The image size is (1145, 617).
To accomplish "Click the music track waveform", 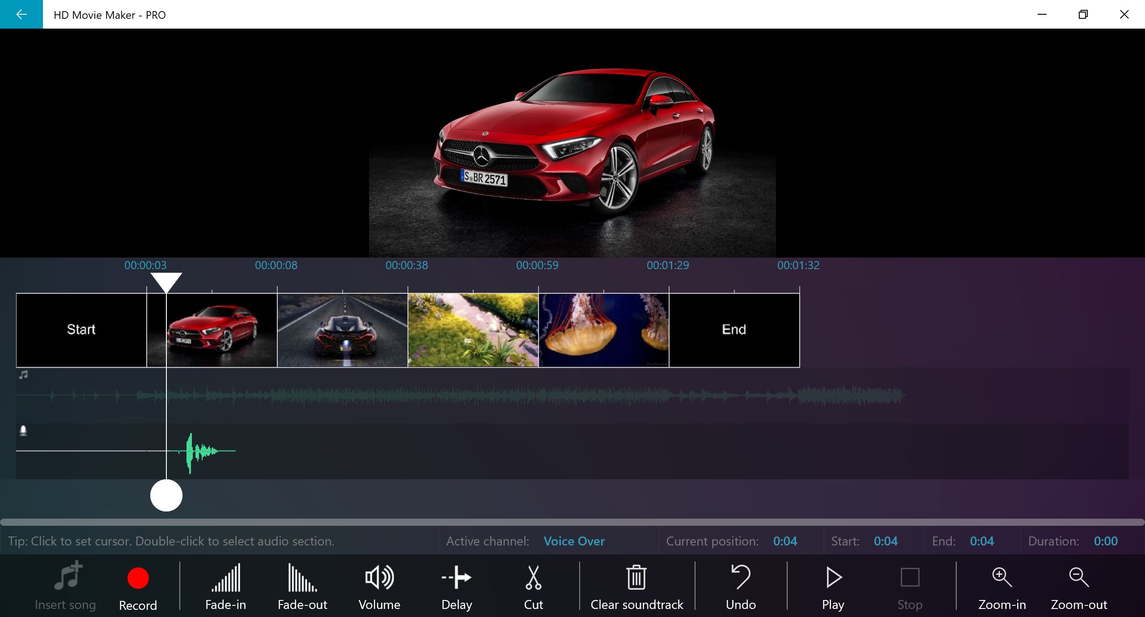I will pos(461,395).
